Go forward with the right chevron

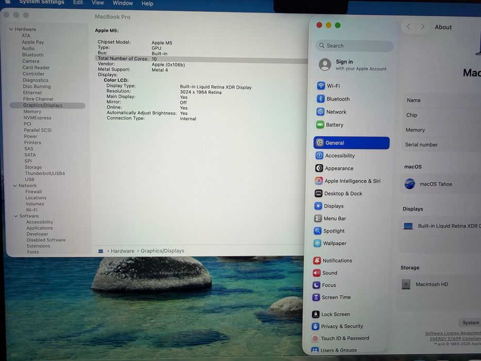point(422,27)
